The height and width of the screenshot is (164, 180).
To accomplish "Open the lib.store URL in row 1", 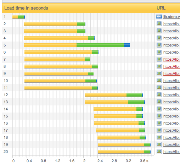I will [171, 17].
